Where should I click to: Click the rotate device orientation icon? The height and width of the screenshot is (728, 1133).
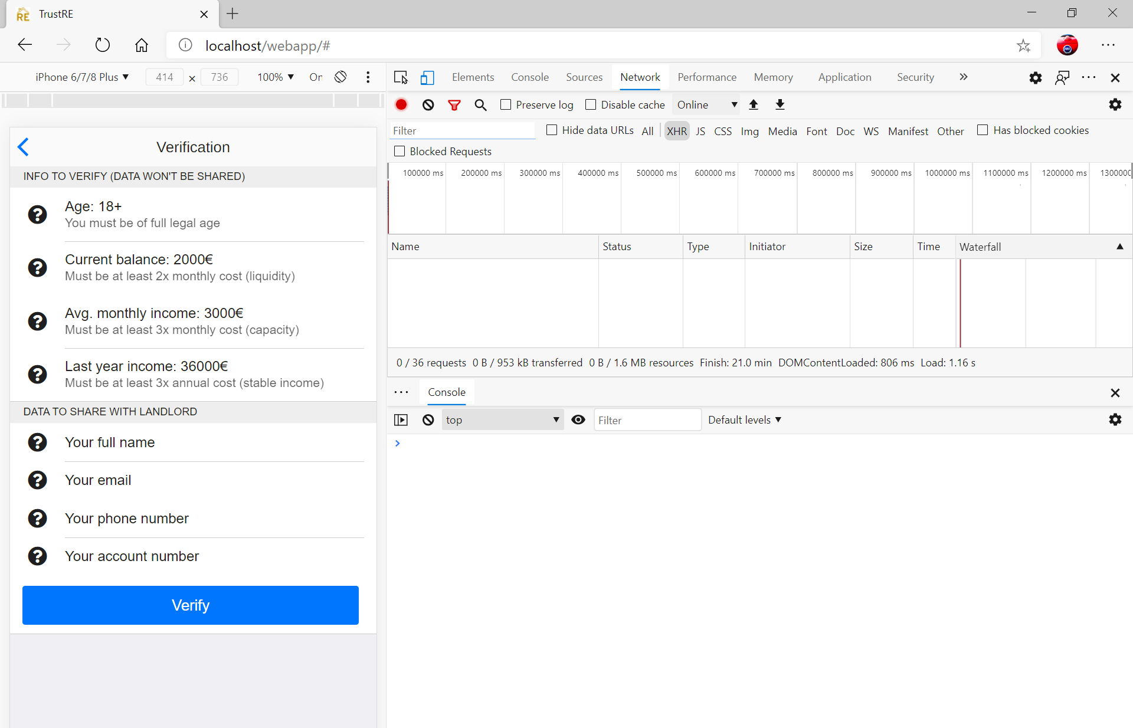[x=340, y=77]
